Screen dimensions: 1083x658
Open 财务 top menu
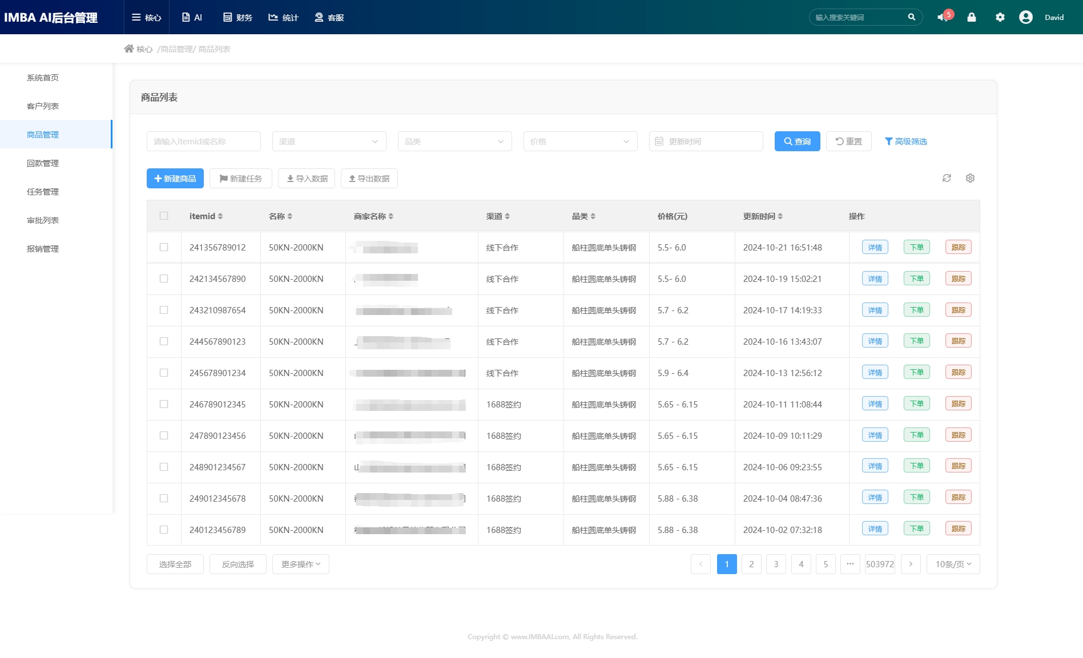point(237,17)
